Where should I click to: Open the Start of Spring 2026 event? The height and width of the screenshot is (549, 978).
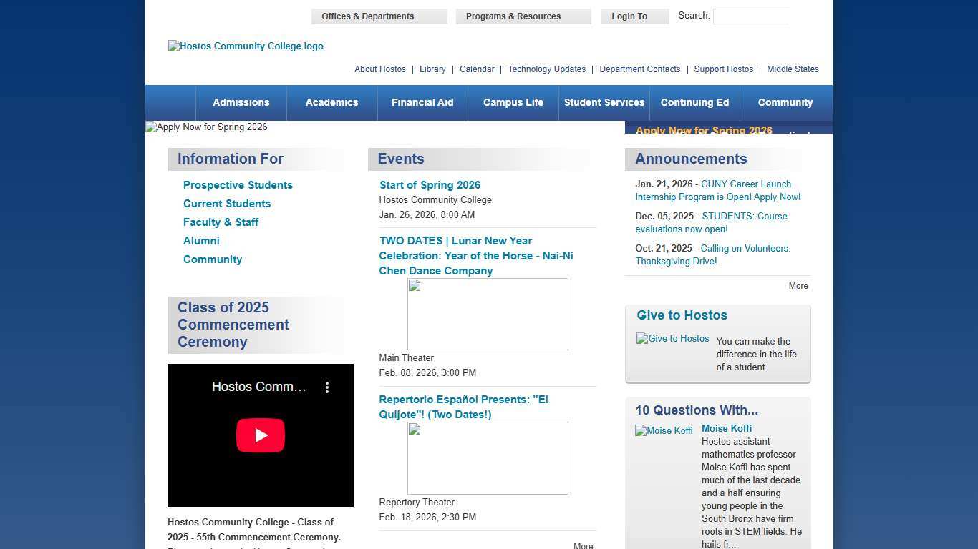430,185
